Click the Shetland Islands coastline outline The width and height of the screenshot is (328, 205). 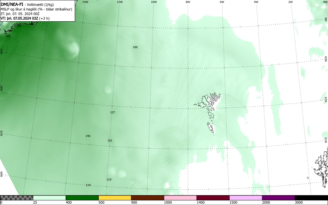click(x=321, y=168)
